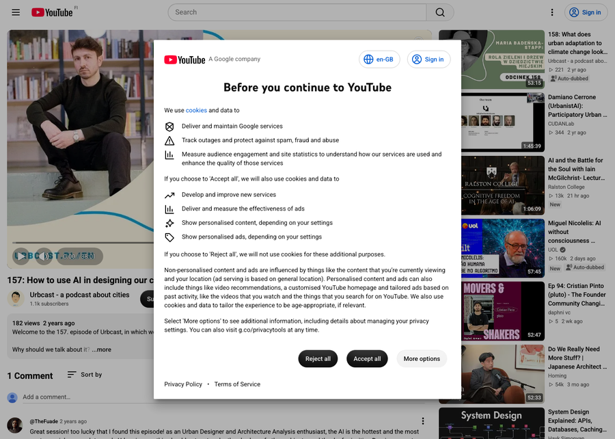Click the user avatar beside Add a comment

click(12, 397)
